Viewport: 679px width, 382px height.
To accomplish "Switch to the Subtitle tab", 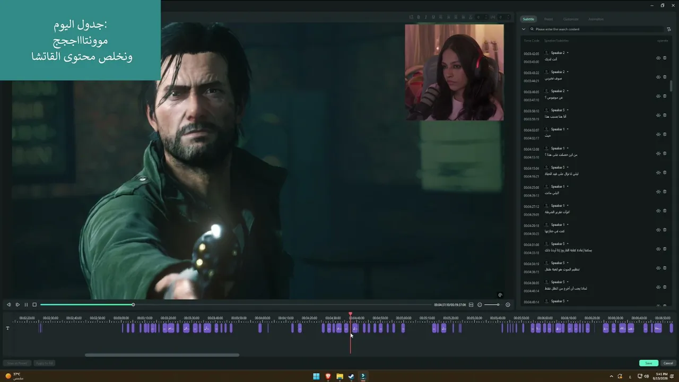I will click(x=528, y=19).
